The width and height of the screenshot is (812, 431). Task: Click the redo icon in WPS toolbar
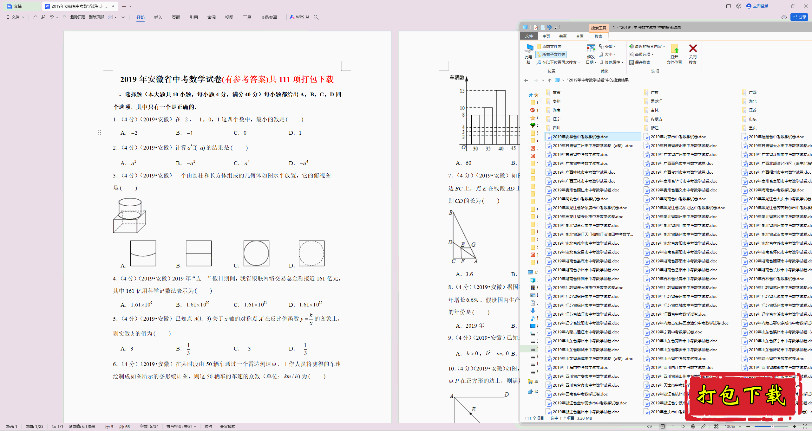click(65, 17)
